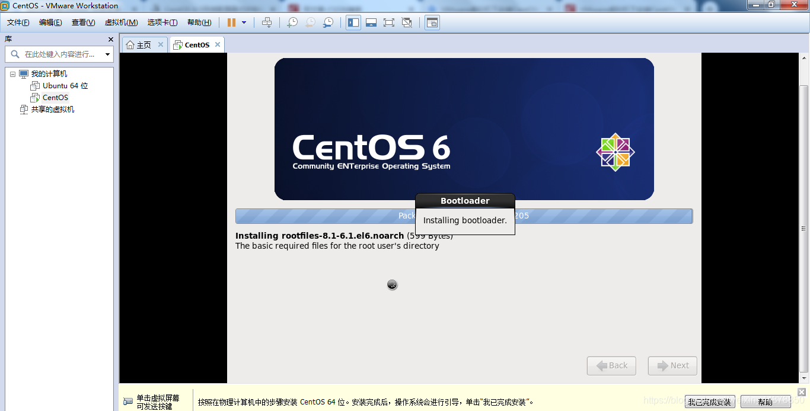Close the CentOS tab

coord(218,44)
